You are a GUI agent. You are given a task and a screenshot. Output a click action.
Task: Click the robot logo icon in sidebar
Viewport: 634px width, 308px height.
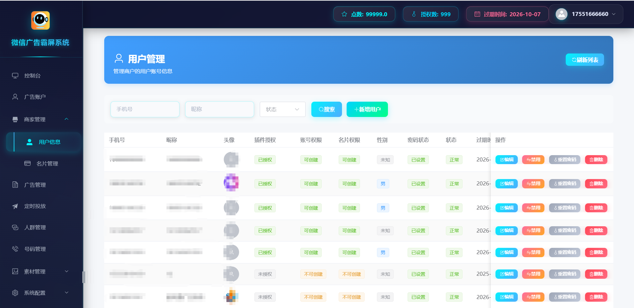click(40, 20)
